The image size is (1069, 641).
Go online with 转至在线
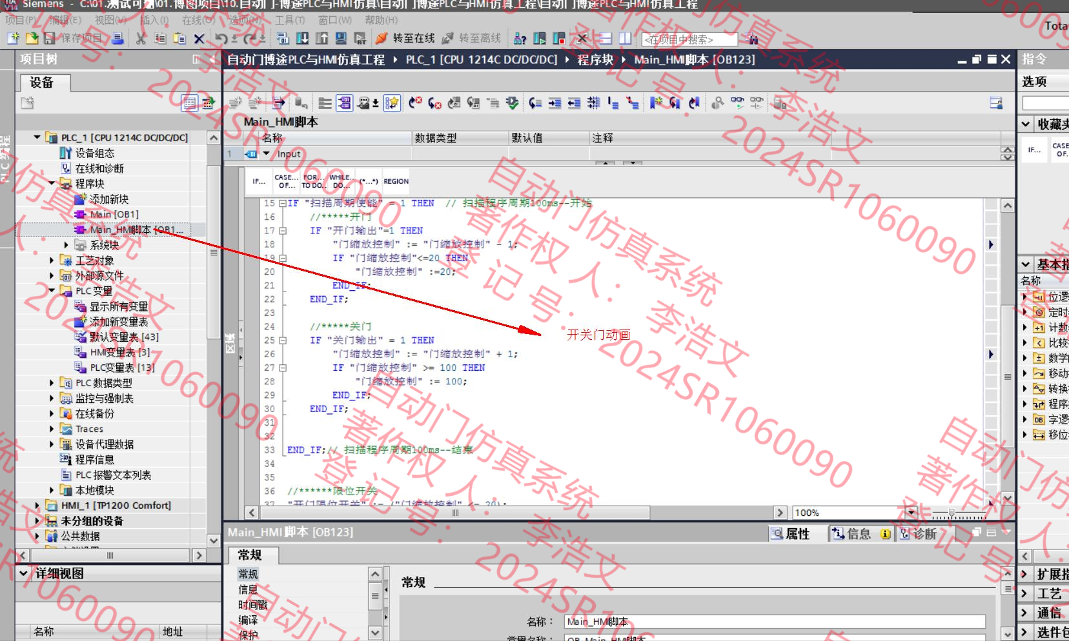[405, 39]
